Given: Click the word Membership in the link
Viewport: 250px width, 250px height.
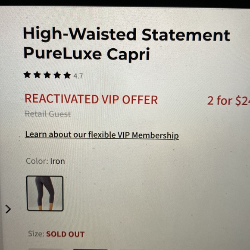Looking at the screenshot, I should point(155,136).
